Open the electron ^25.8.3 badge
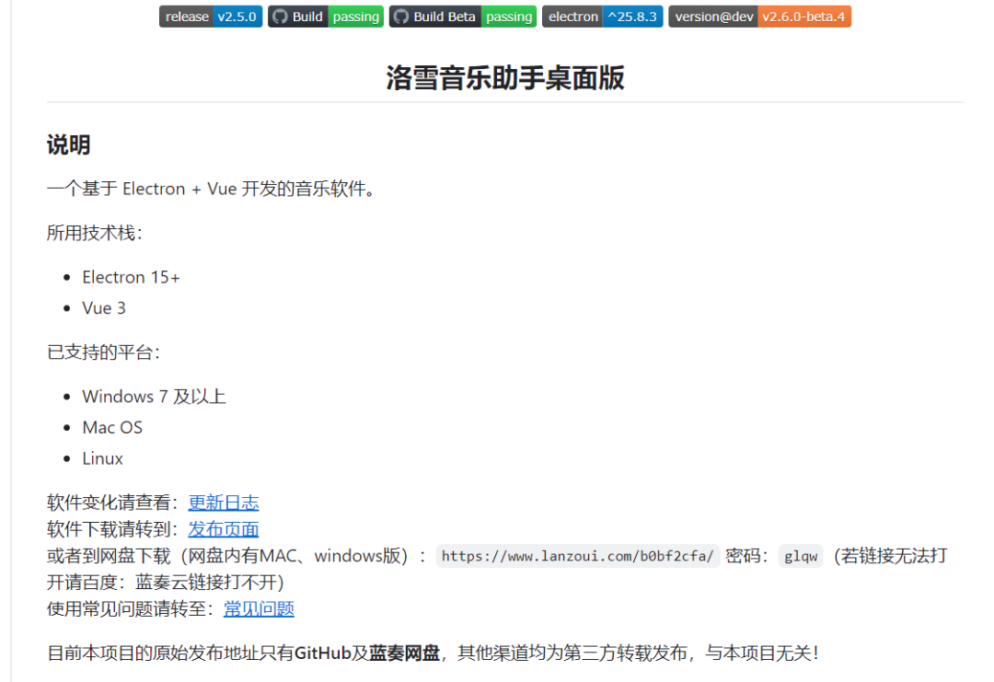The height and width of the screenshot is (682, 994). click(x=602, y=17)
